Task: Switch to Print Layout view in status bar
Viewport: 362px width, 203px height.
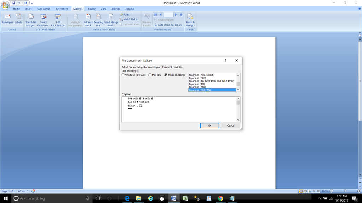Action: click(x=301, y=191)
